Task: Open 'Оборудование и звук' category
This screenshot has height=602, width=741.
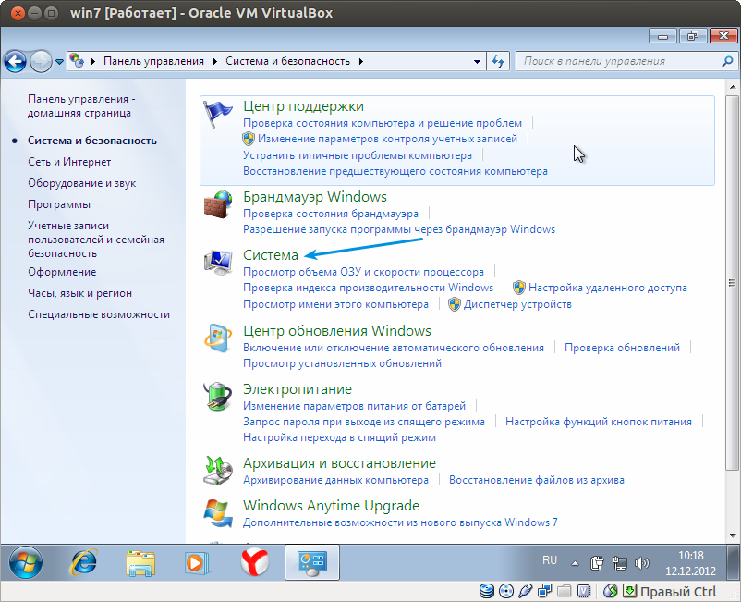Action: coord(81,183)
